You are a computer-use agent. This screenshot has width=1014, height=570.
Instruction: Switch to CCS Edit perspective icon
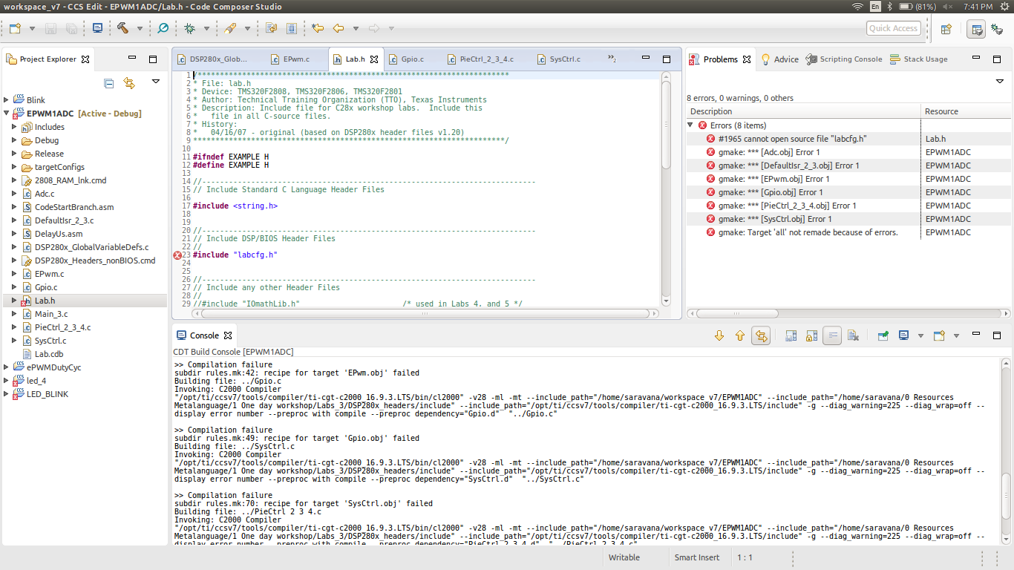click(x=976, y=29)
